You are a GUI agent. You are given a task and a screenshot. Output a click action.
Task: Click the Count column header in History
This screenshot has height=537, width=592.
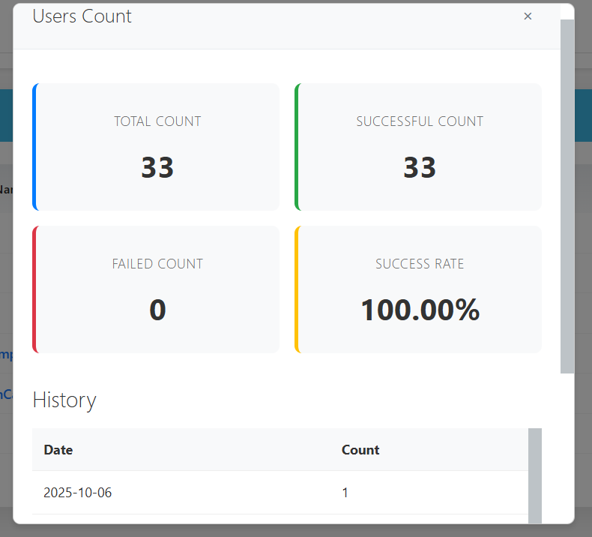coord(360,450)
